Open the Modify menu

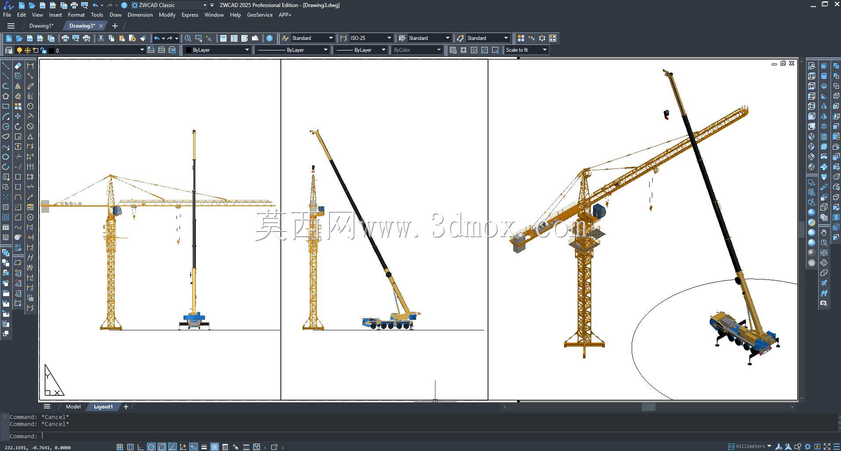(167, 15)
